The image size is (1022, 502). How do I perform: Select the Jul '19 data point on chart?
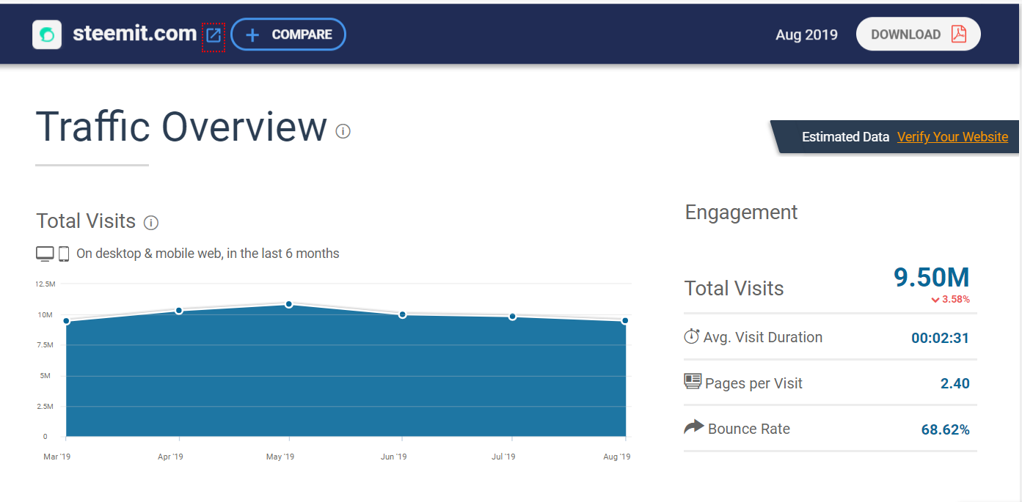click(x=513, y=317)
